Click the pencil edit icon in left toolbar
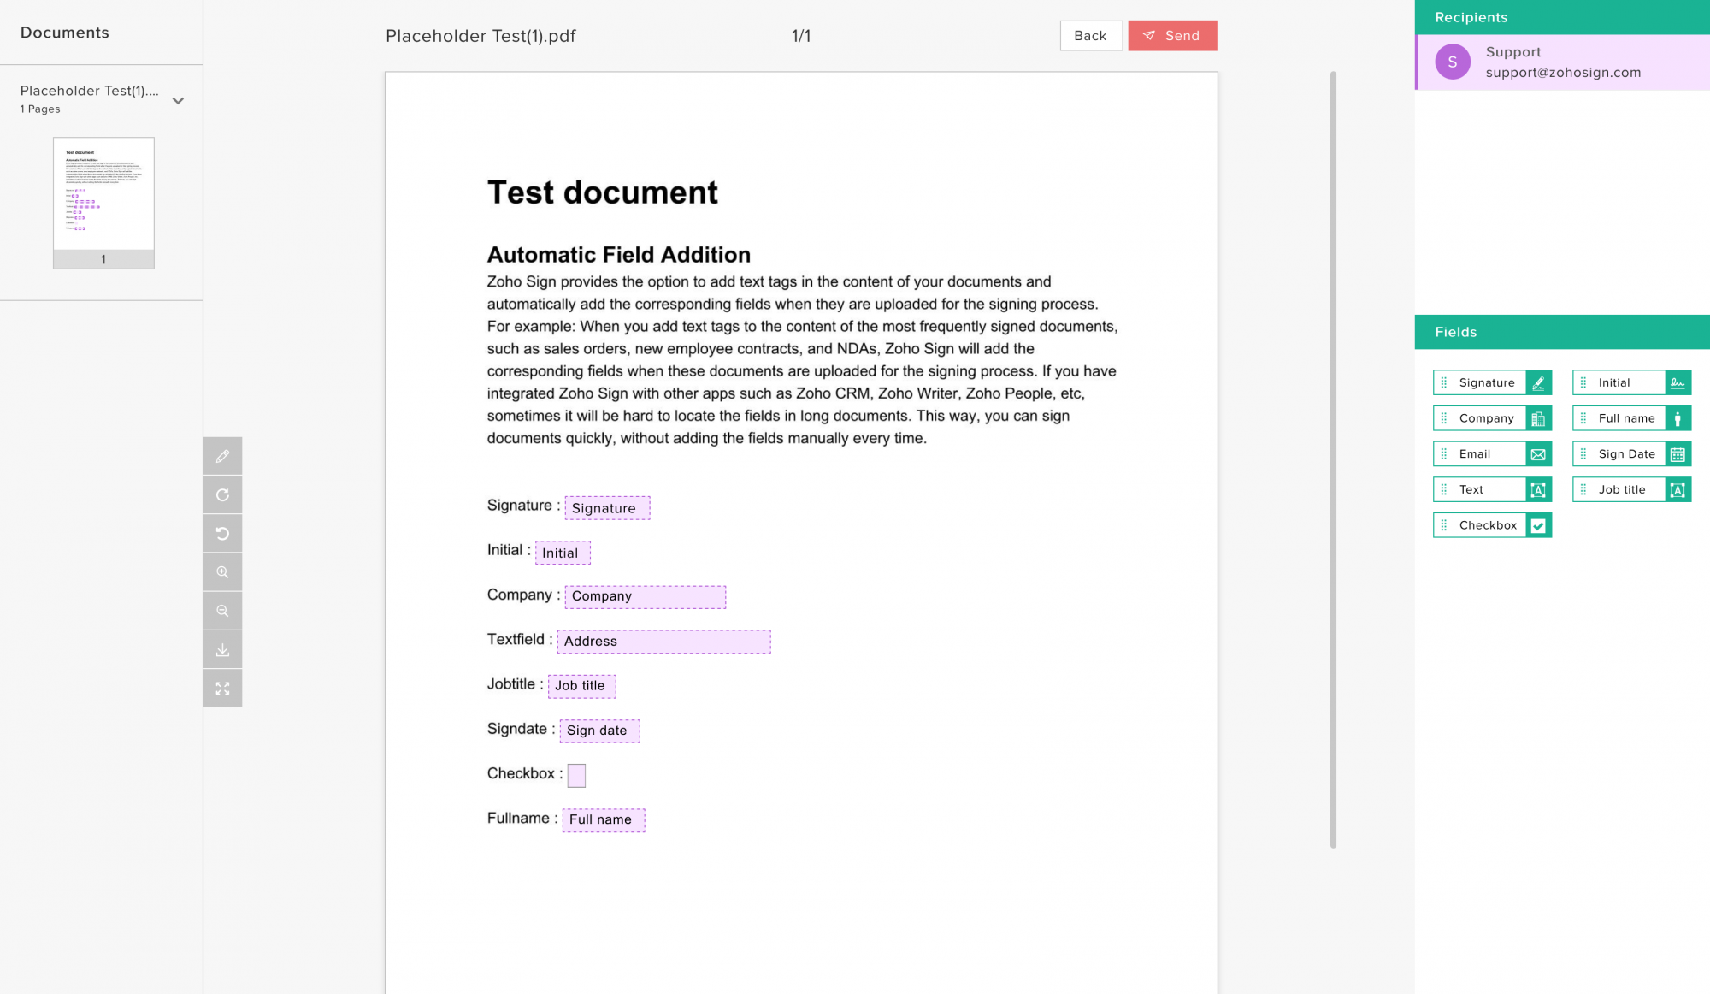 pos(222,457)
